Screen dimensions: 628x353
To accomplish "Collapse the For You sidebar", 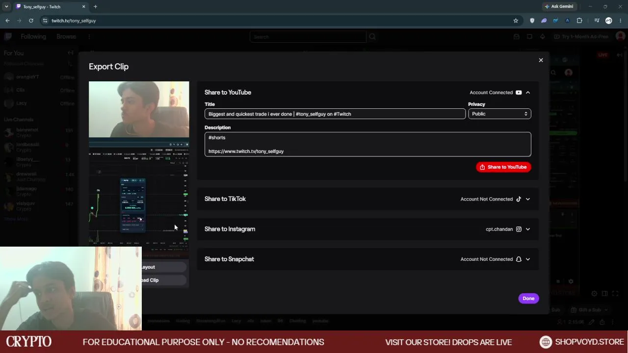I will click(x=70, y=53).
